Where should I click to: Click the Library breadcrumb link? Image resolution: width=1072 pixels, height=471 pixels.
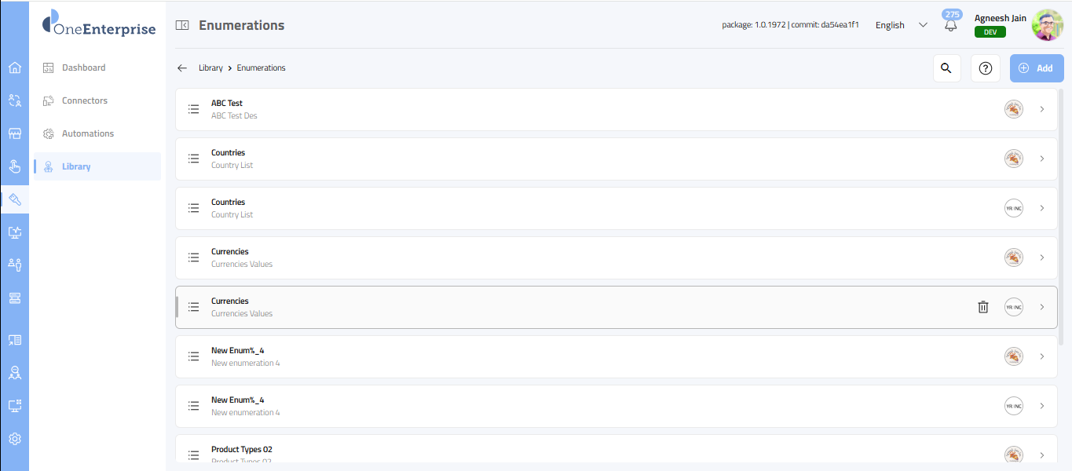(210, 68)
